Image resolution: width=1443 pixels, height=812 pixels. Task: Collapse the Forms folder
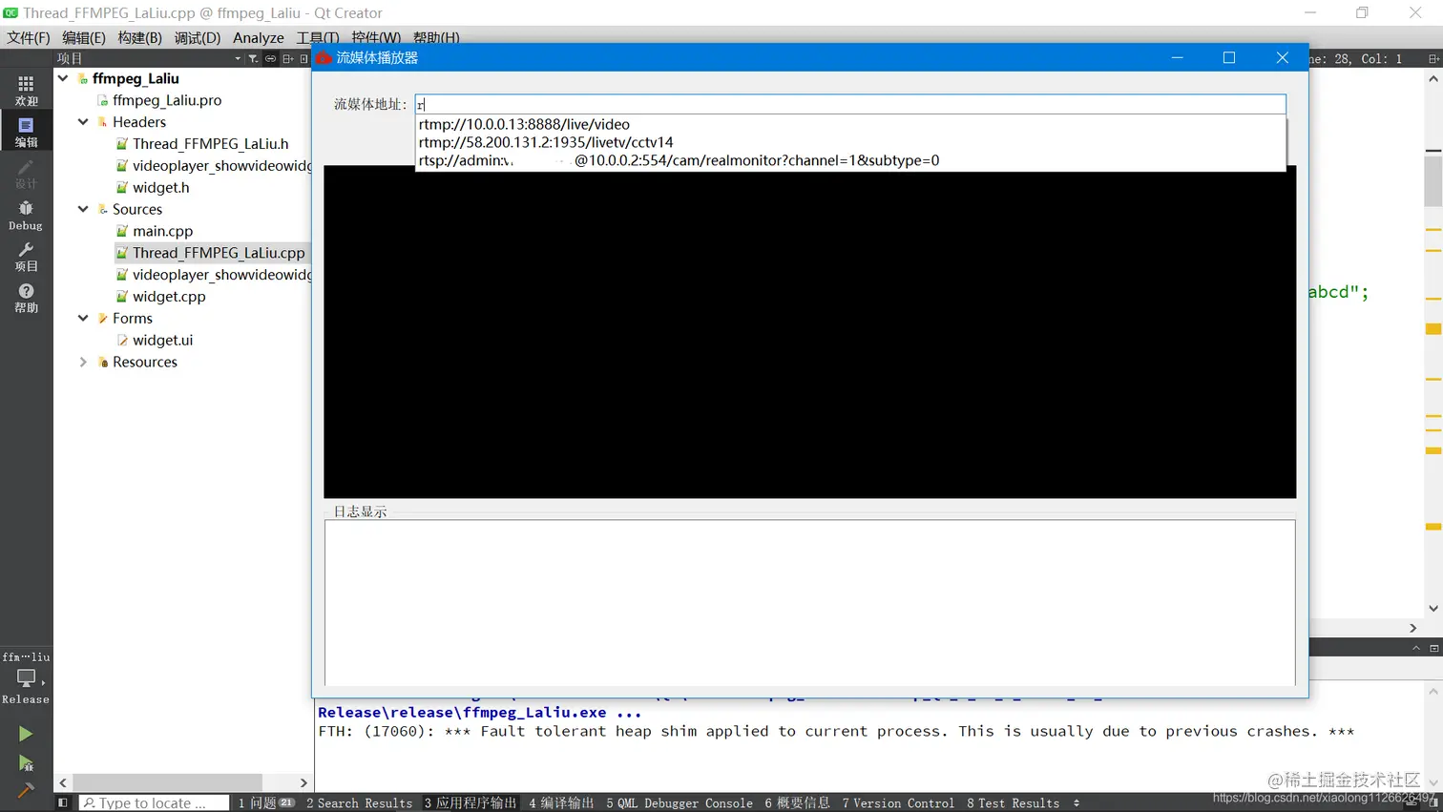[83, 318]
